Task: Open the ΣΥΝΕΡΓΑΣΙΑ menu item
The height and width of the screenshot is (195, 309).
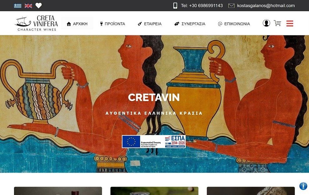Action: [x=190, y=24]
